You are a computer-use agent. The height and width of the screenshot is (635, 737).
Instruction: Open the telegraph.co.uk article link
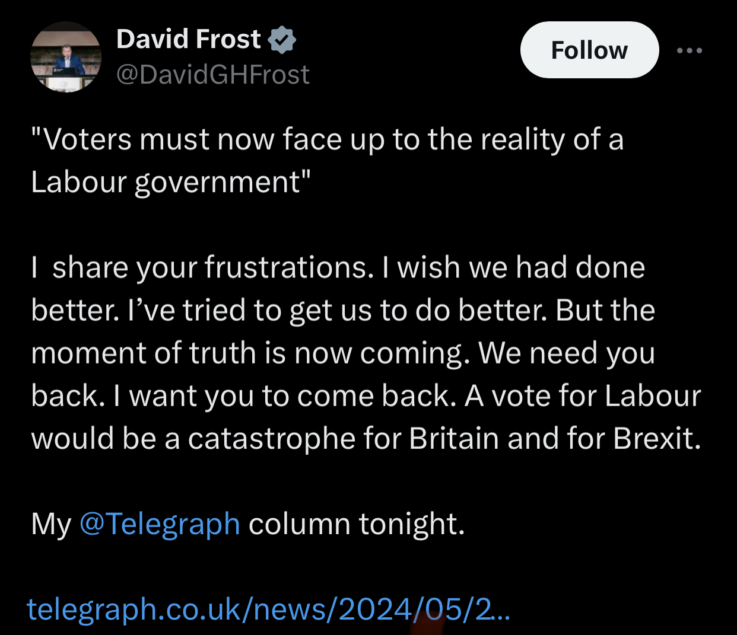[268, 610]
